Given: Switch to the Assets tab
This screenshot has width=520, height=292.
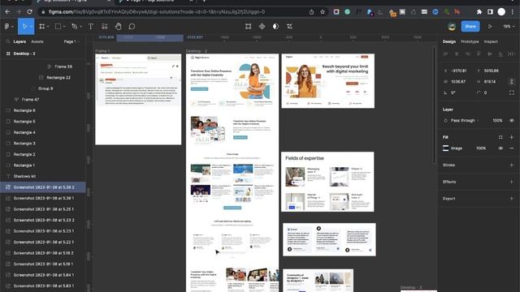Looking at the screenshot, I should coord(37,41).
